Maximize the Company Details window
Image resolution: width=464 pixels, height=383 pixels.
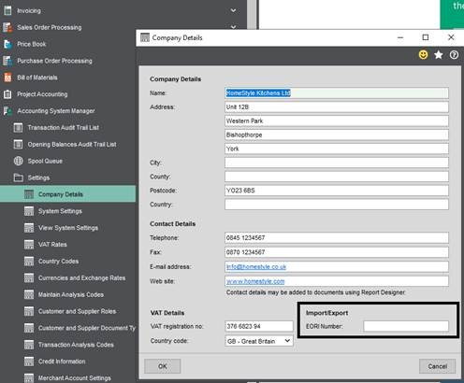point(426,37)
